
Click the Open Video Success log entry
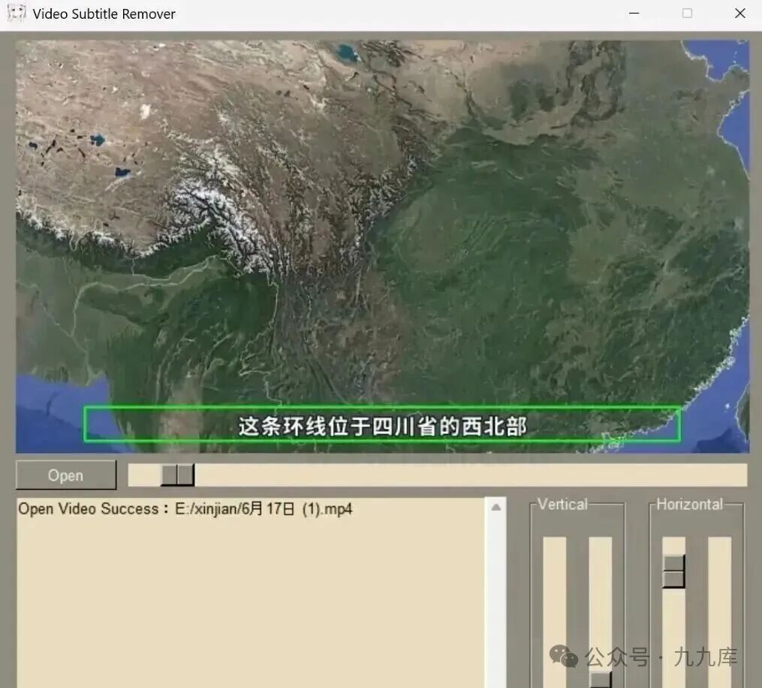tap(185, 508)
